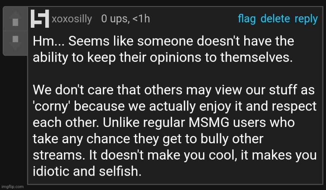Viewport: 326px width, 190px height.
Task: Click the phrase 'each other. Unlike regular'
Action: pos(109,122)
